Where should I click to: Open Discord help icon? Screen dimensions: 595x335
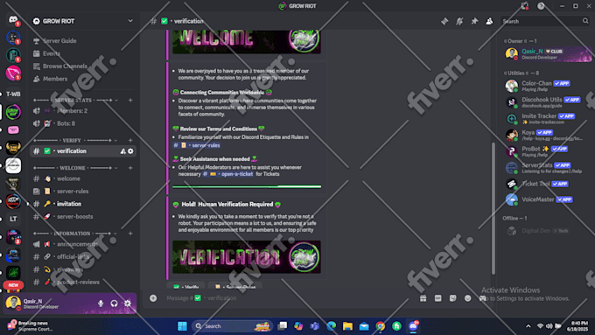541,6
